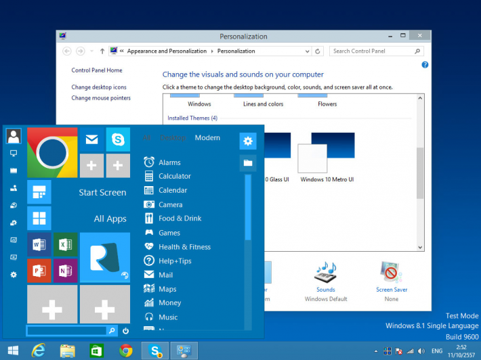The image size is (481, 360).
Task: Switch to the Desktop tab
Action: coord(173,138)
